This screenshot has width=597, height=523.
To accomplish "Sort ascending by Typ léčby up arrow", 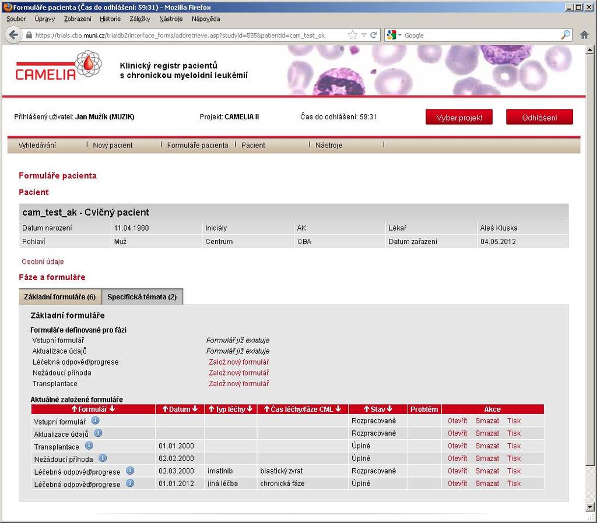I will click(x=211, y=409).
